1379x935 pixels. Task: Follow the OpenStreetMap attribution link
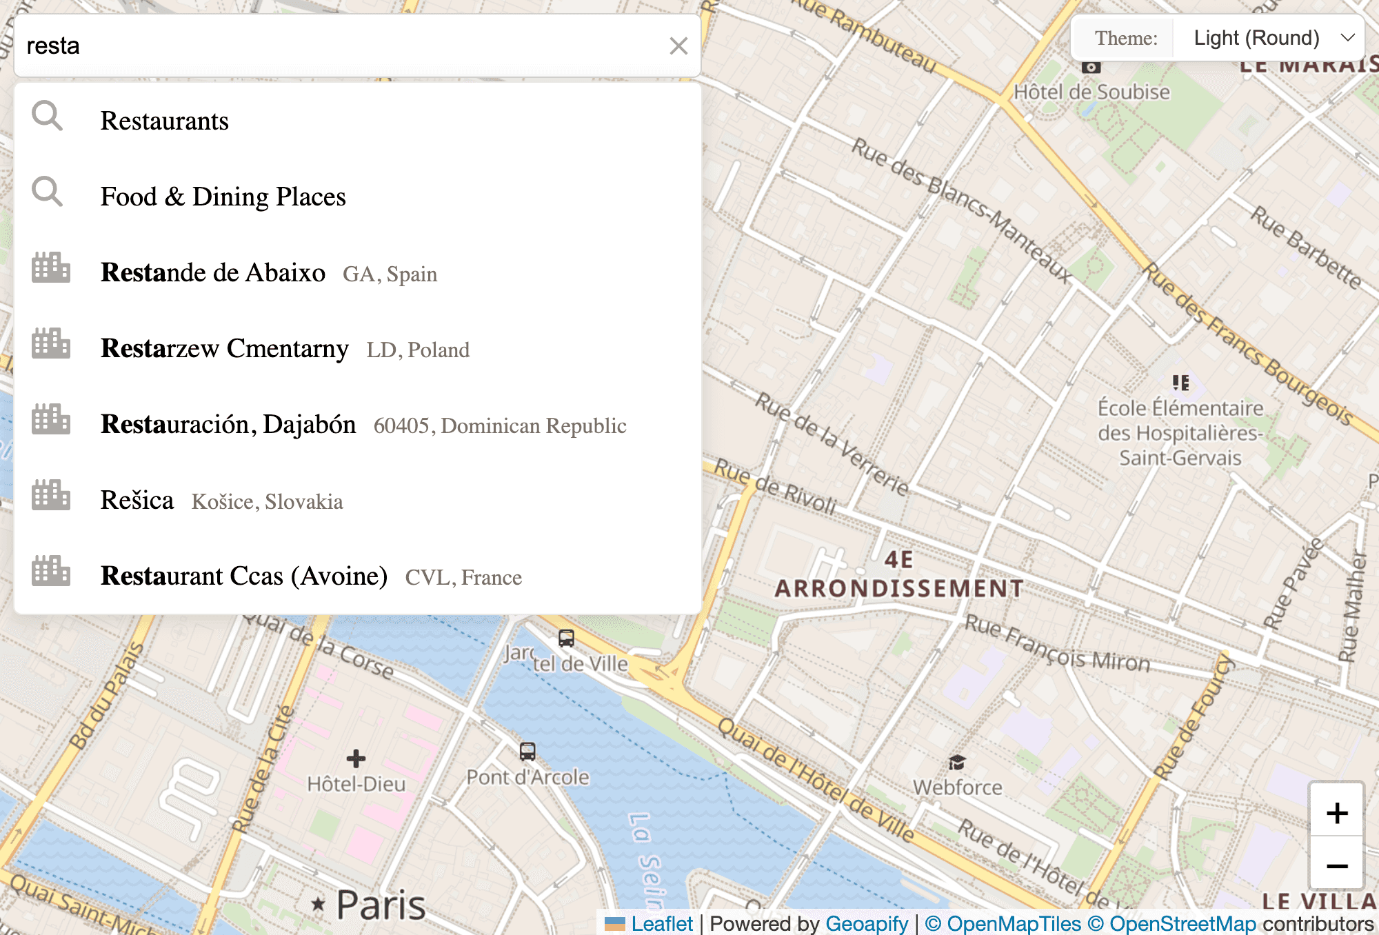point(1182,923)
